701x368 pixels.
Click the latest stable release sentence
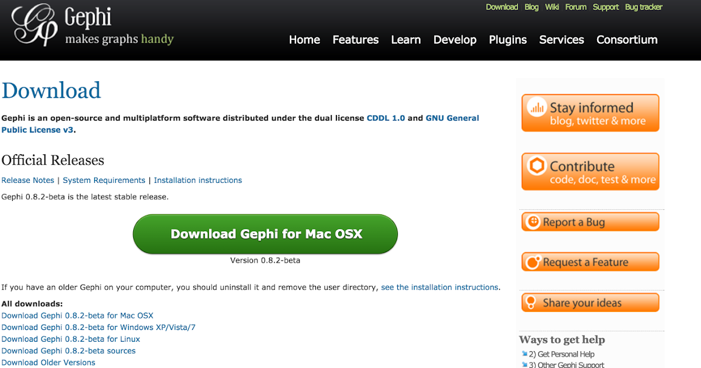click(85, 197)
